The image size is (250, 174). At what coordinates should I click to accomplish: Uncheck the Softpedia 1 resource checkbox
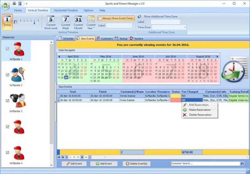click(x=8, y=49)
